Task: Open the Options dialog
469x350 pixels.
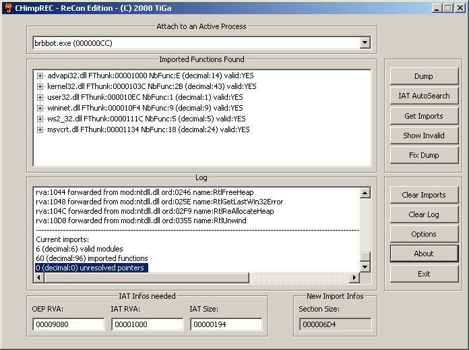Action: [x=423, y=234]
